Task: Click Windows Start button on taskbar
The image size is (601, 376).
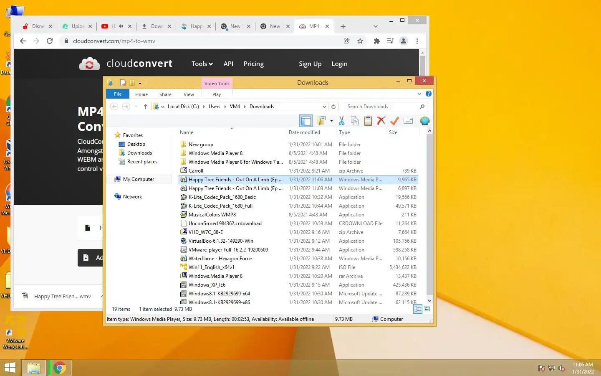Action: (x=10, y=368)
